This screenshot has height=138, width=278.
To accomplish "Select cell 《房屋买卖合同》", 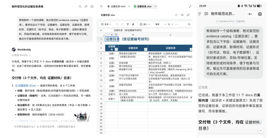I will coord(133,58).
